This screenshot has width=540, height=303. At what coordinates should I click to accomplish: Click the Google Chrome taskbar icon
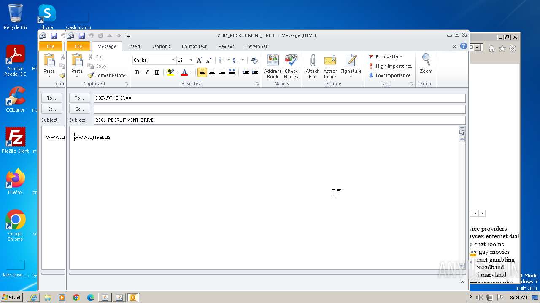(76, 298)
